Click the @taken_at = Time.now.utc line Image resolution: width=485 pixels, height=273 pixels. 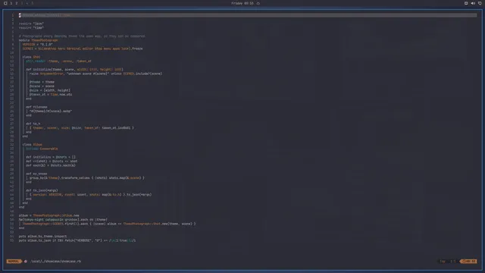coord(51,94)
